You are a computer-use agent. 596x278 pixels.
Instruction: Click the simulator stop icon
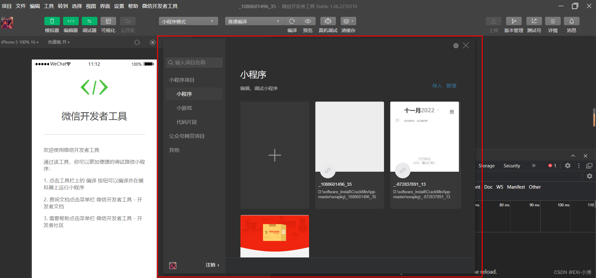tap(153, 42)
